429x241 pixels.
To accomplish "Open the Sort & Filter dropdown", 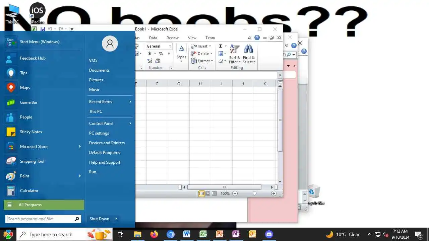I will [x=235, y=54].
